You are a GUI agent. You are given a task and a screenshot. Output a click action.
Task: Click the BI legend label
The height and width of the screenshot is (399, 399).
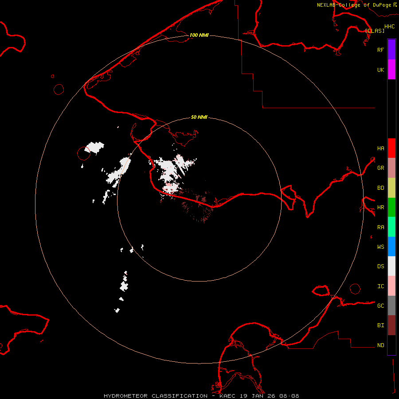(380, 325)
